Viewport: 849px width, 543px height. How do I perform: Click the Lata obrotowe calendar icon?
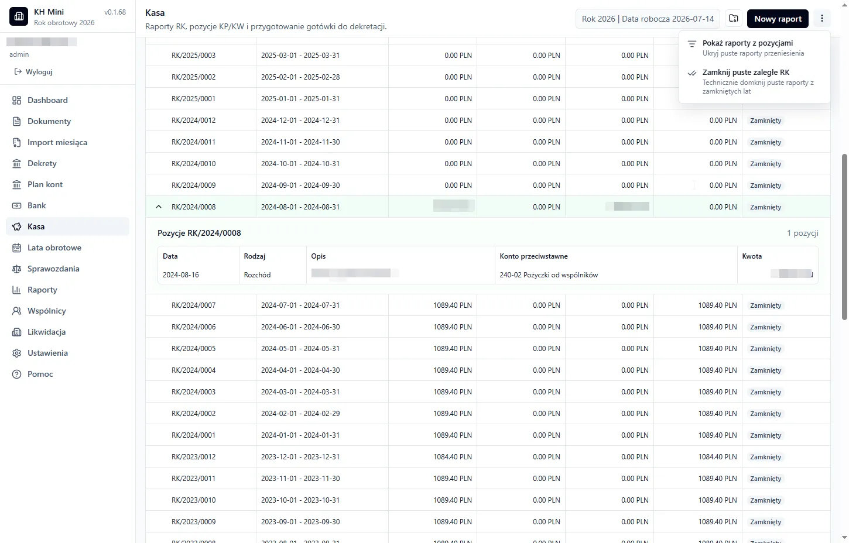click(17, 248)
